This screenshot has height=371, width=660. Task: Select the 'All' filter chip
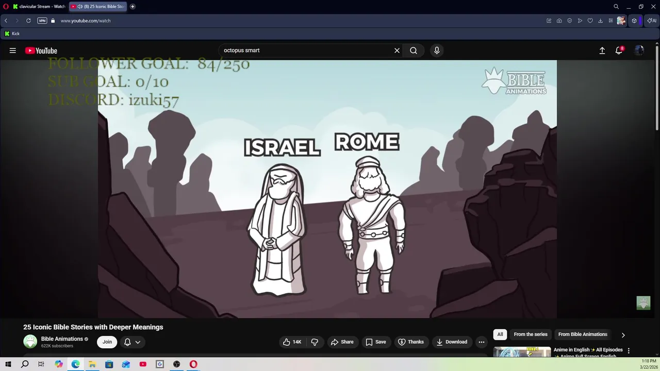(500, 334)
